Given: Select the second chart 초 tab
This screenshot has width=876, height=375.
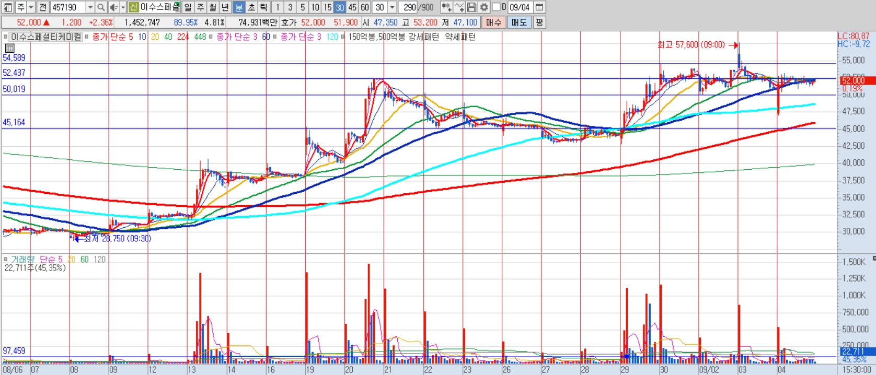Looking at the screenshot, I should coord(251,7).
